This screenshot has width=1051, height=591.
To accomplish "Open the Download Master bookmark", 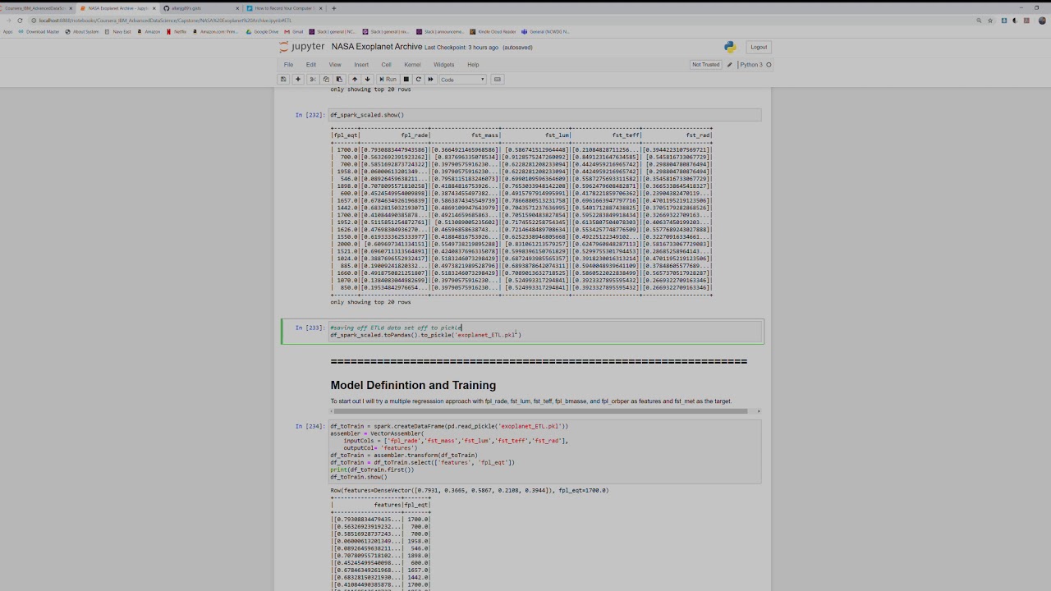I will [39, 32].
